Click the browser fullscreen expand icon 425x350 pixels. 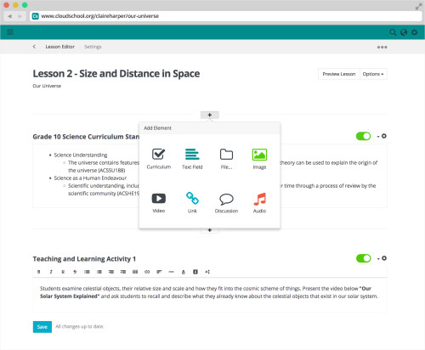click(x=418, y=7)
